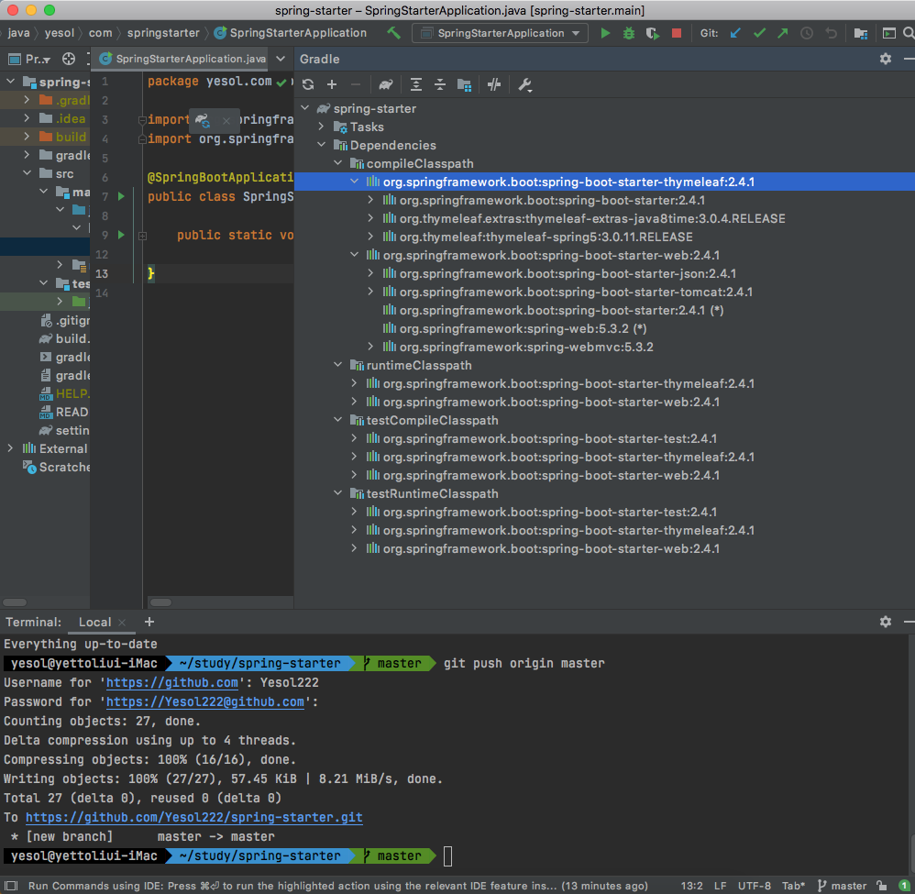Click line 13 position indicator 13:2
The height and width of the screenshot is (894, 915).
pyautogui.click(x=691, y=886)
